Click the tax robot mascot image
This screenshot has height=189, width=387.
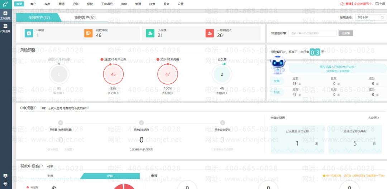[x=278, y=65]
